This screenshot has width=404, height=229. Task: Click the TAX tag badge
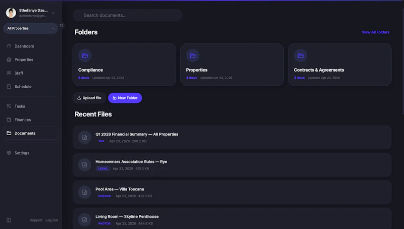102,141
